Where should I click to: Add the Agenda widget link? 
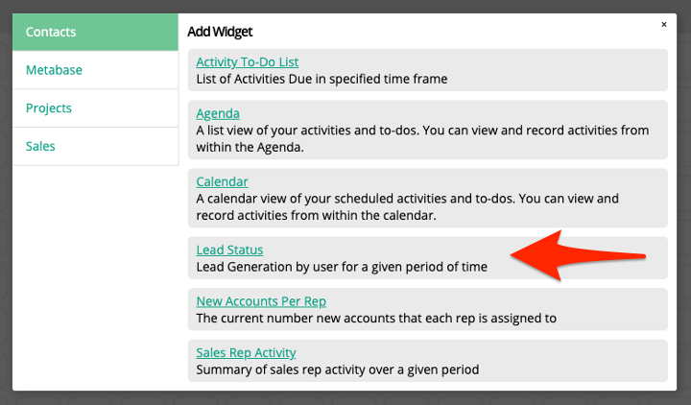point(218,113)
